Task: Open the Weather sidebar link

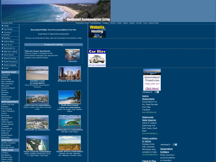Action: (x=7, y=38)
